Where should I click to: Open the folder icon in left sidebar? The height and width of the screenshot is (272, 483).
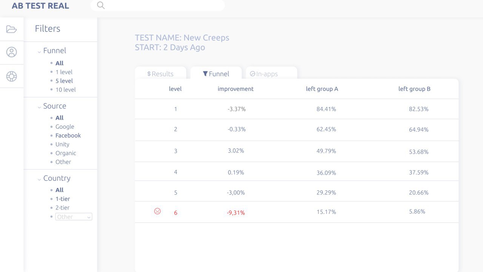point(11,29)
